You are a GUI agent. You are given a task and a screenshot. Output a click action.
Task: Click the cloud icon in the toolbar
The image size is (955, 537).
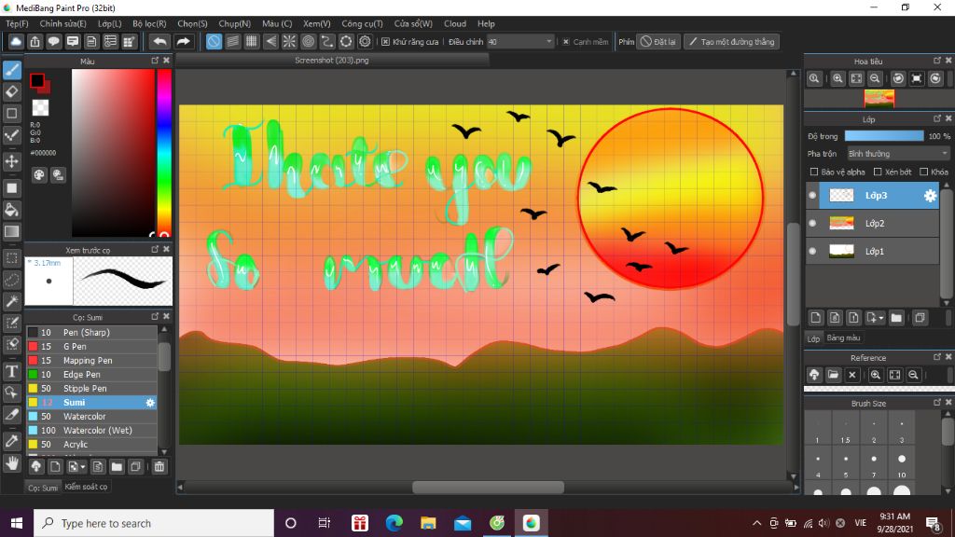16,41
